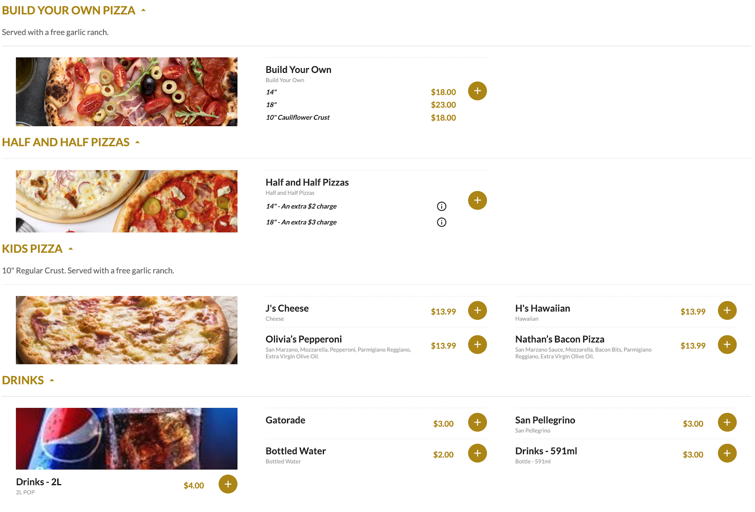
Task: Add Nathan's Bacon Pizza to order
Action: (727, 344)
